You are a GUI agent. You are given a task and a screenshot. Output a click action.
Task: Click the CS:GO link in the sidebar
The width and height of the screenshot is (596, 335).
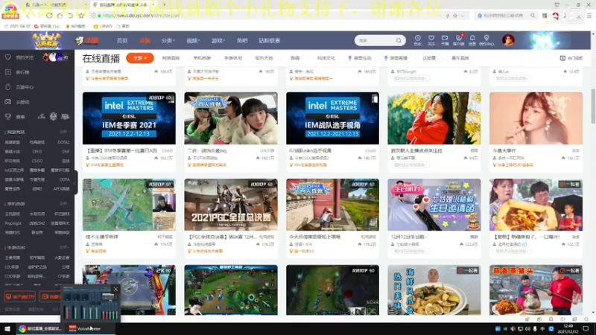coord(37,161)
